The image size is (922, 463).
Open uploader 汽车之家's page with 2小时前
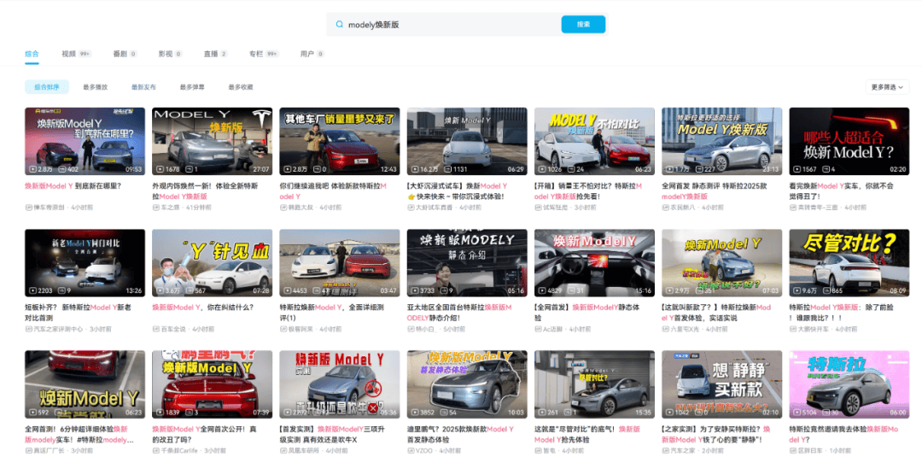tap(683, 451)
